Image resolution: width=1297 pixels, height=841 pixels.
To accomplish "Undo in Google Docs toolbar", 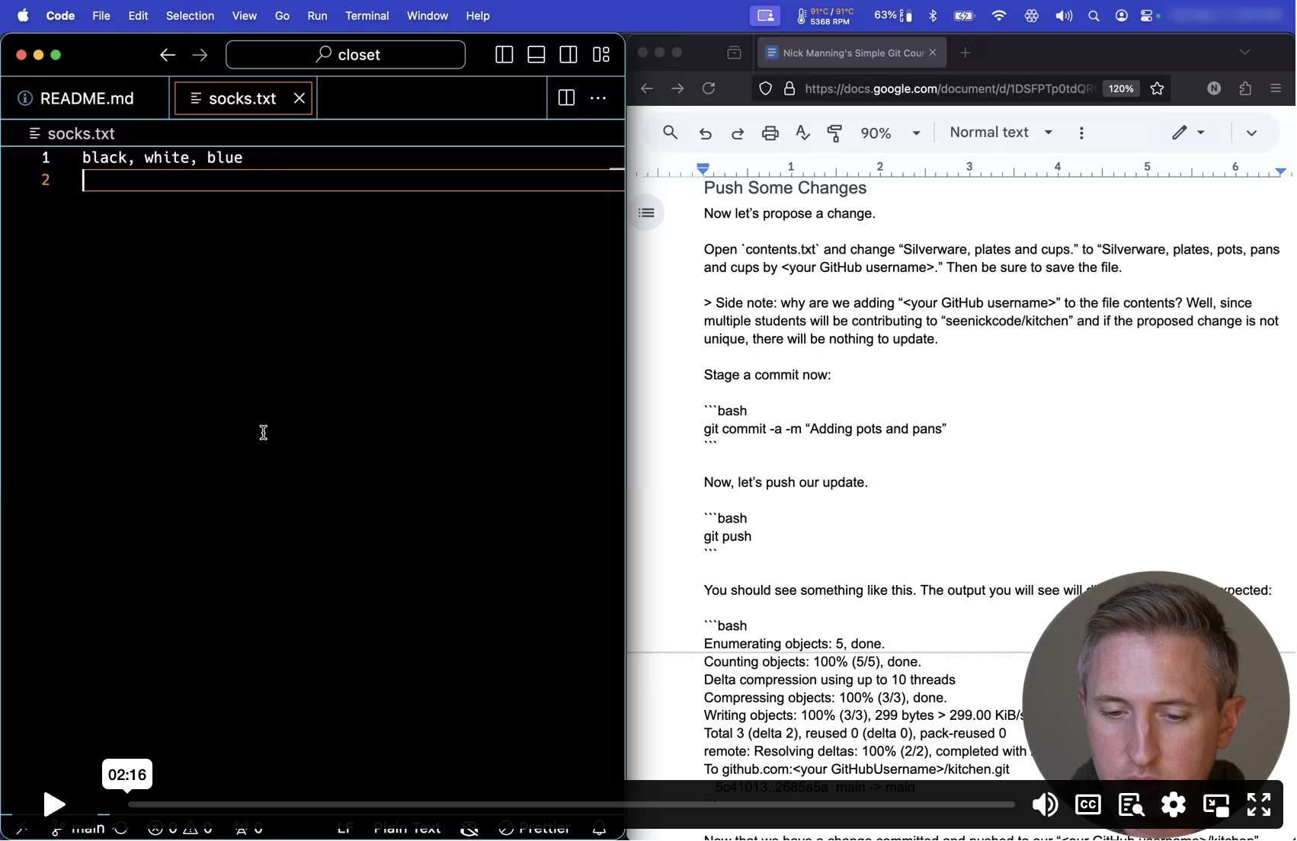I will [x=705, y=133].
